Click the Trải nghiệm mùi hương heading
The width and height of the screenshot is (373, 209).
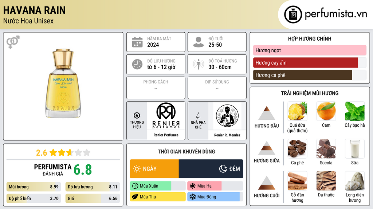click(310, 93)
